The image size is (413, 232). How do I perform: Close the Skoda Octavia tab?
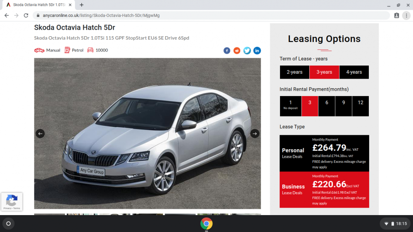[70, 5]
